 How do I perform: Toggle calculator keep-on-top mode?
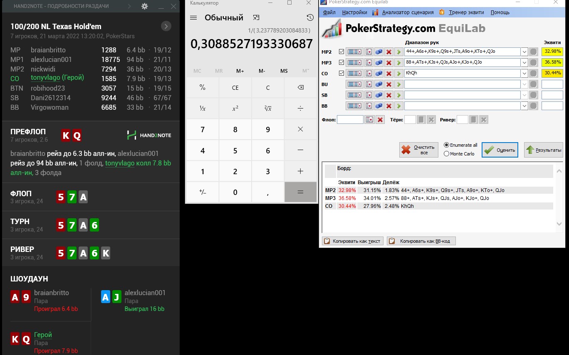pyautogui.click(x=256, y=17)
